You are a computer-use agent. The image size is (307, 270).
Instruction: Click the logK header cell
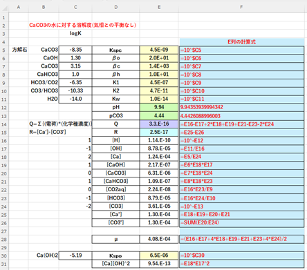click(x=75, y=33)
